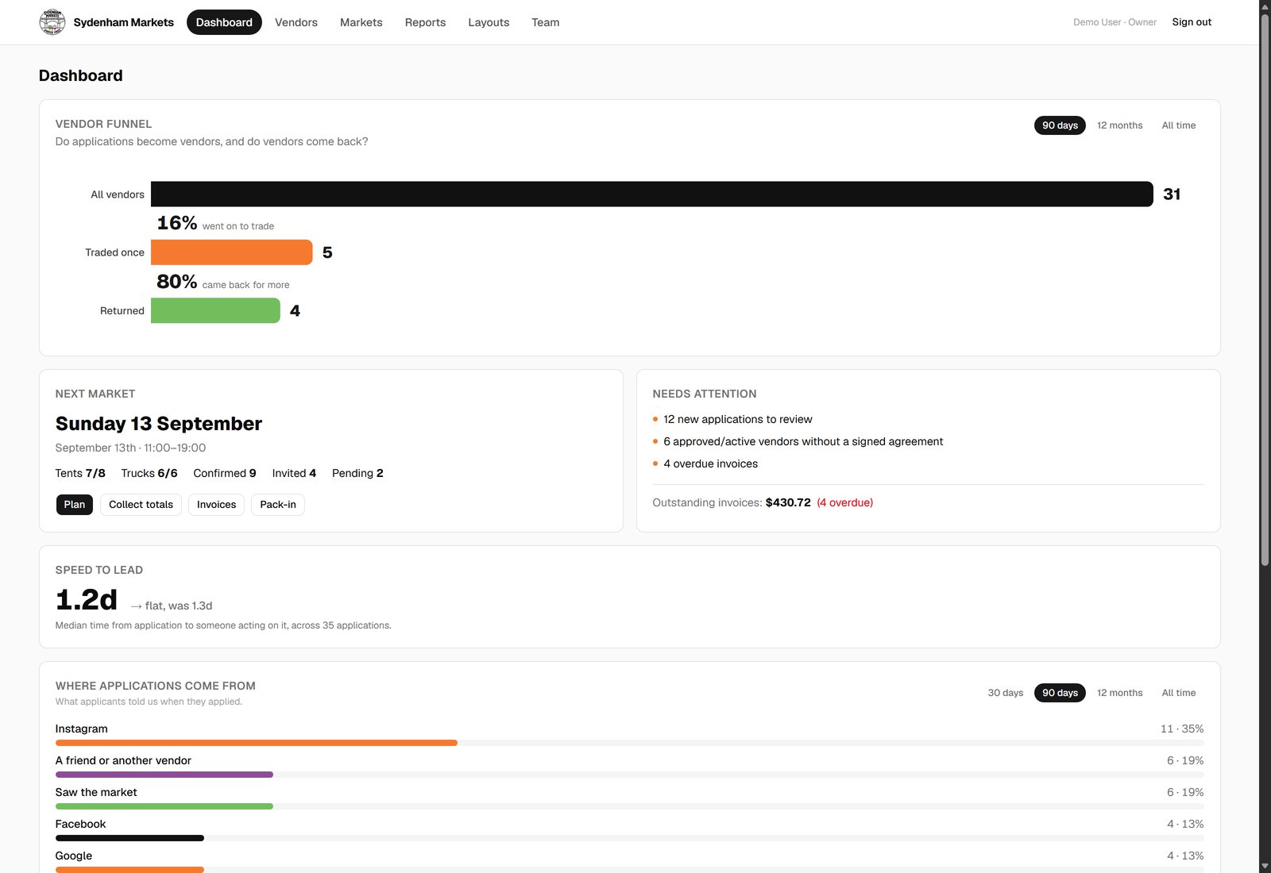The width and height of the screenshot is (1271, 873).
Task: Click the purple friend or vendor bar
Action: tap(164, 775)
